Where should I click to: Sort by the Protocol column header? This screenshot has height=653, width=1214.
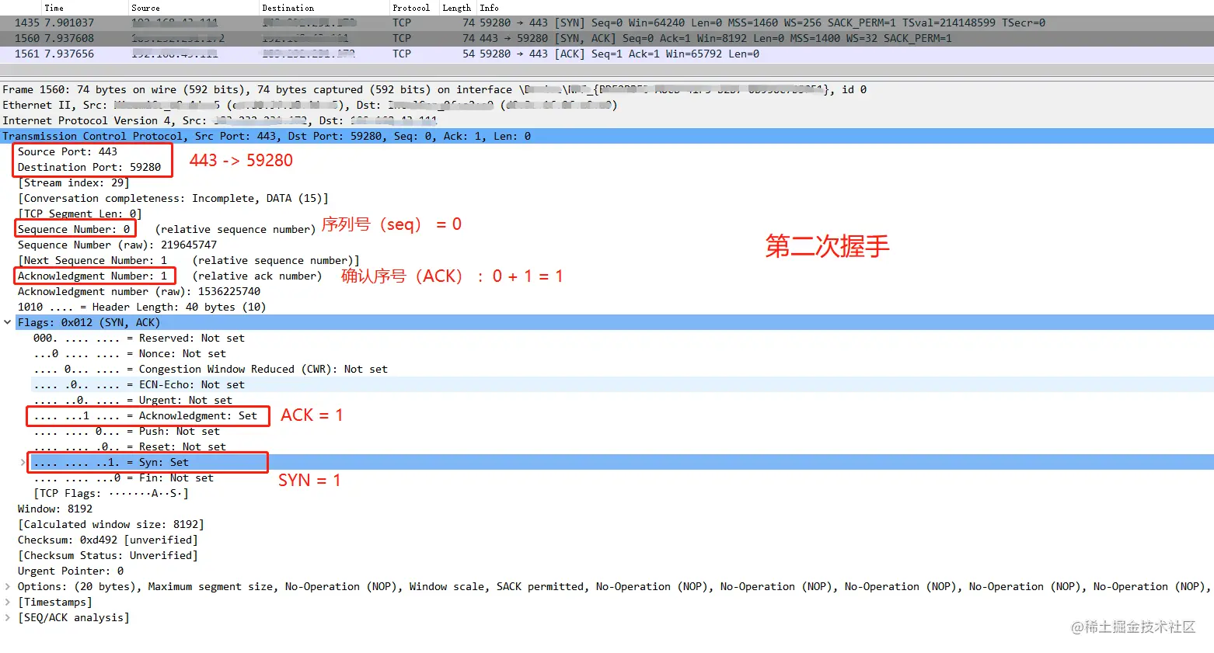pyautogui.click(x=411, y=8)
